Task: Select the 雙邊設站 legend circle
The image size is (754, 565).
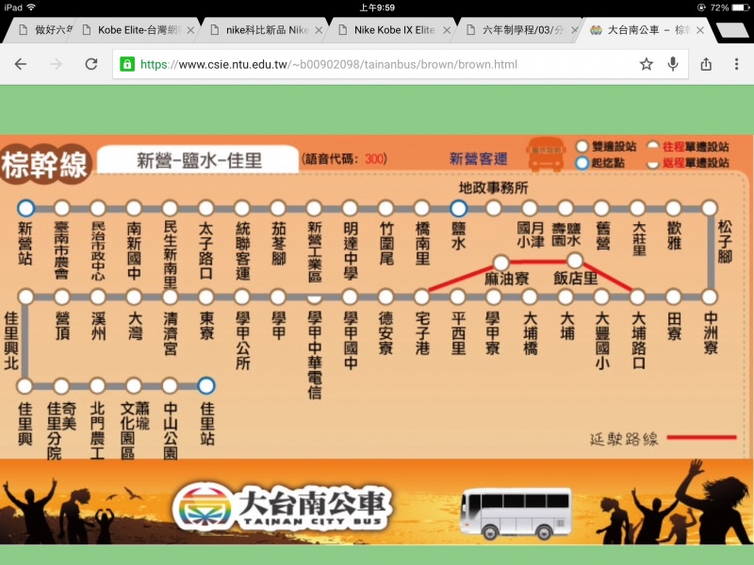Action: click(x=582, y=146)
